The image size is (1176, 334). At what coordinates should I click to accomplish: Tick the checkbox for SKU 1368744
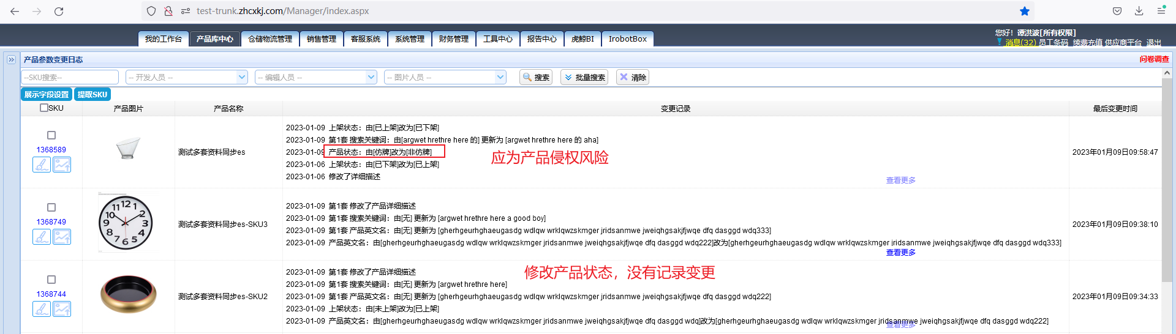[51, 280]
